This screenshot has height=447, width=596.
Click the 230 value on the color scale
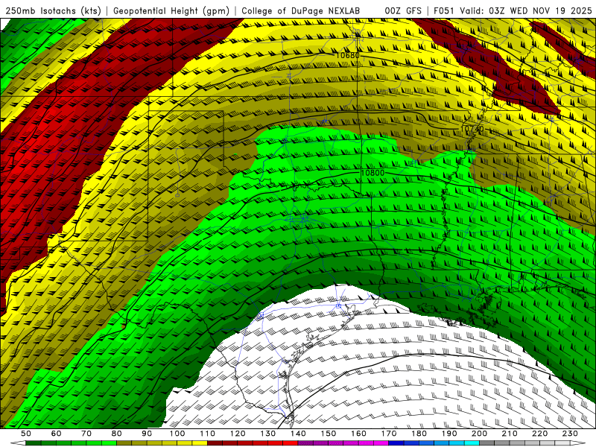(570, 434)
